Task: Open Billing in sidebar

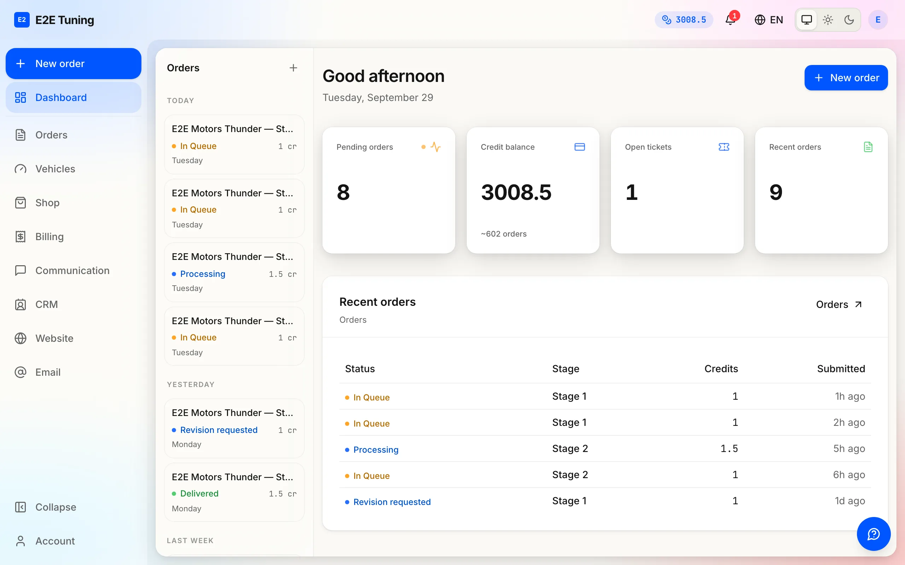Action: pyautogui.click(x=73, y=237)
